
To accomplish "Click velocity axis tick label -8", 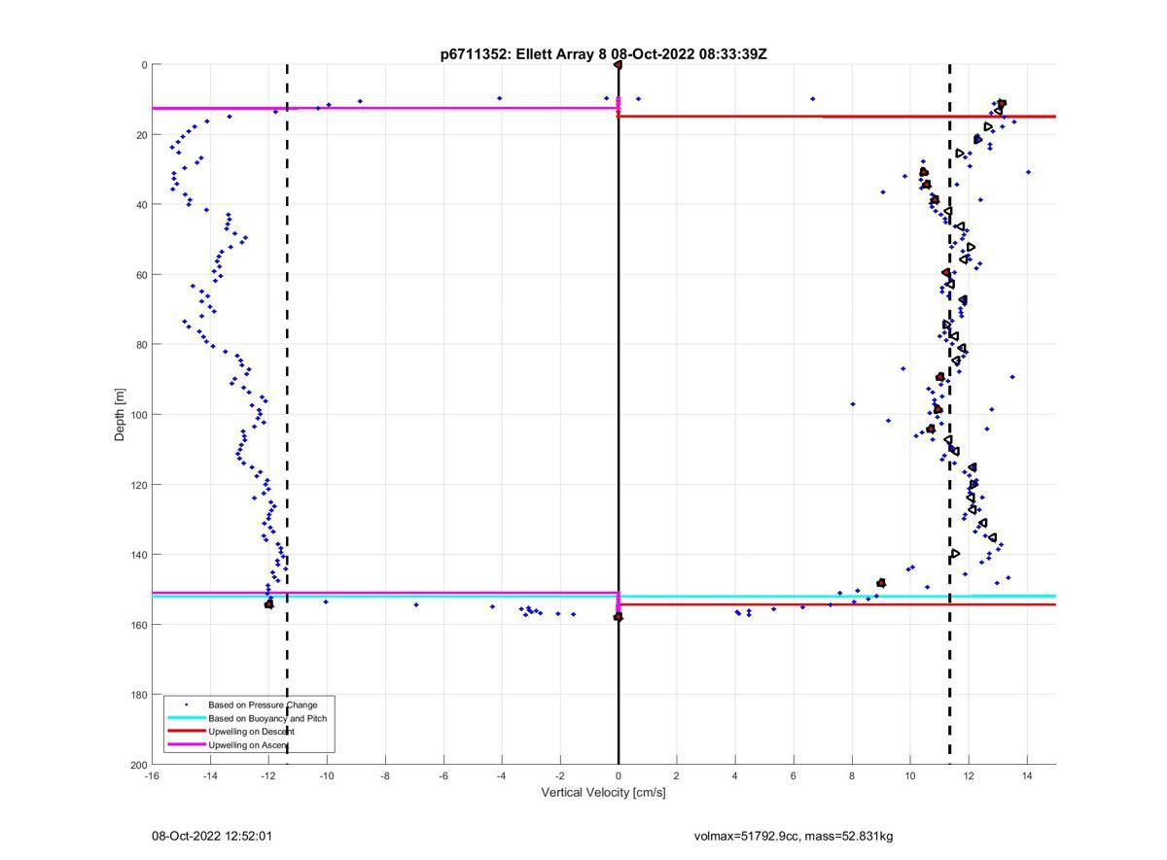I will click(x=385, y=775).
